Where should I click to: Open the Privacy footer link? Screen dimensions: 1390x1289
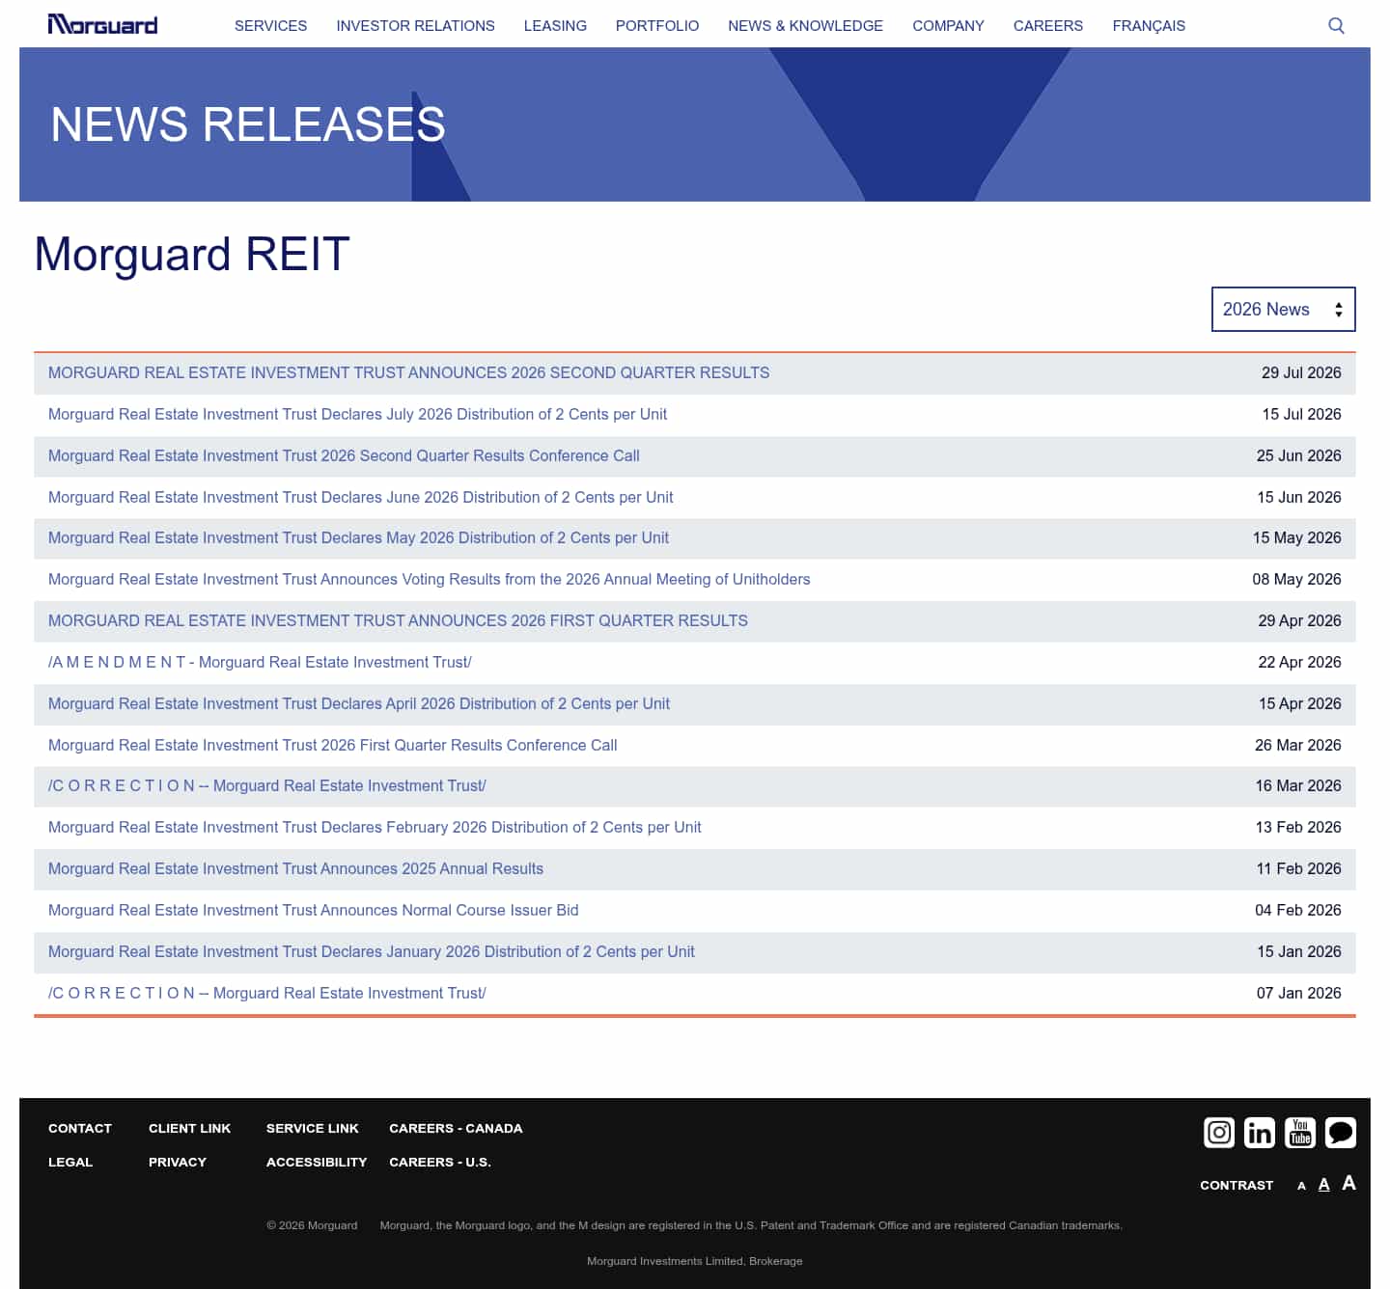coord(178,1162)
